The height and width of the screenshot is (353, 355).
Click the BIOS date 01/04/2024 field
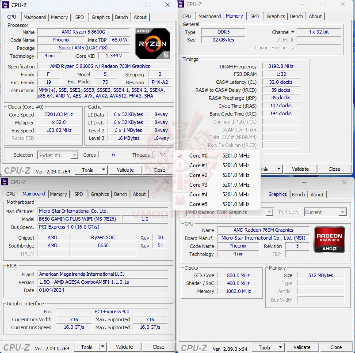pos(103,290)
